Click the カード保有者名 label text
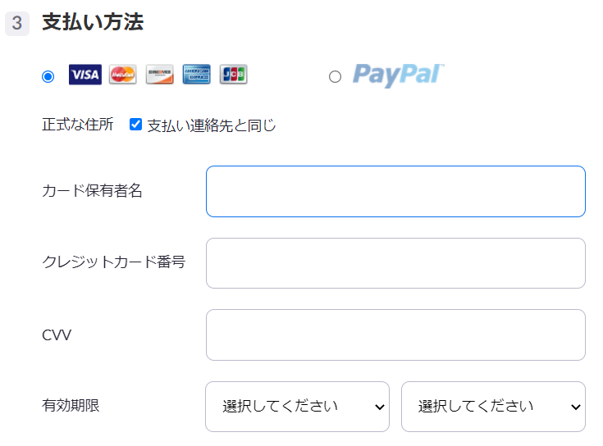 click(x=92, y=191)
